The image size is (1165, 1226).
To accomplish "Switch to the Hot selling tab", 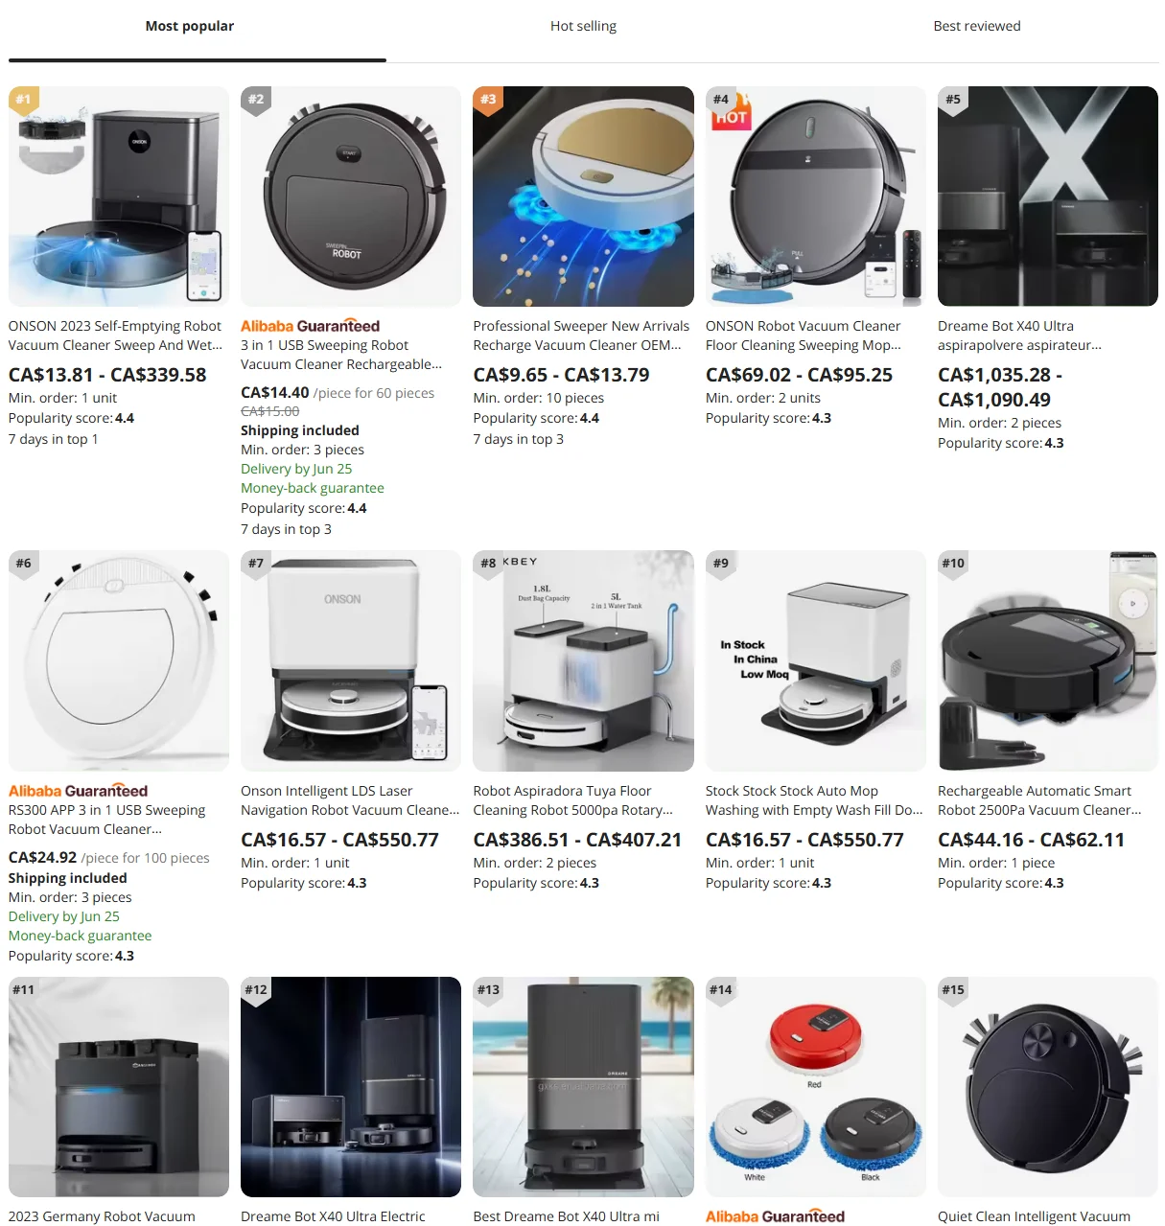I will tap(583, 26).
